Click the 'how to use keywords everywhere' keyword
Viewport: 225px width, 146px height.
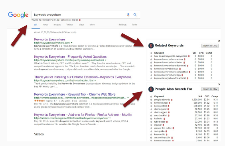pos(171,56)
